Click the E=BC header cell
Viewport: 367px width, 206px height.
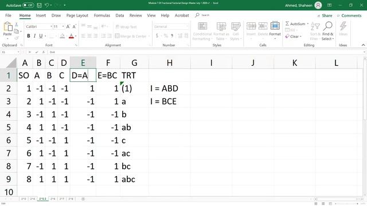coord(108,76)
